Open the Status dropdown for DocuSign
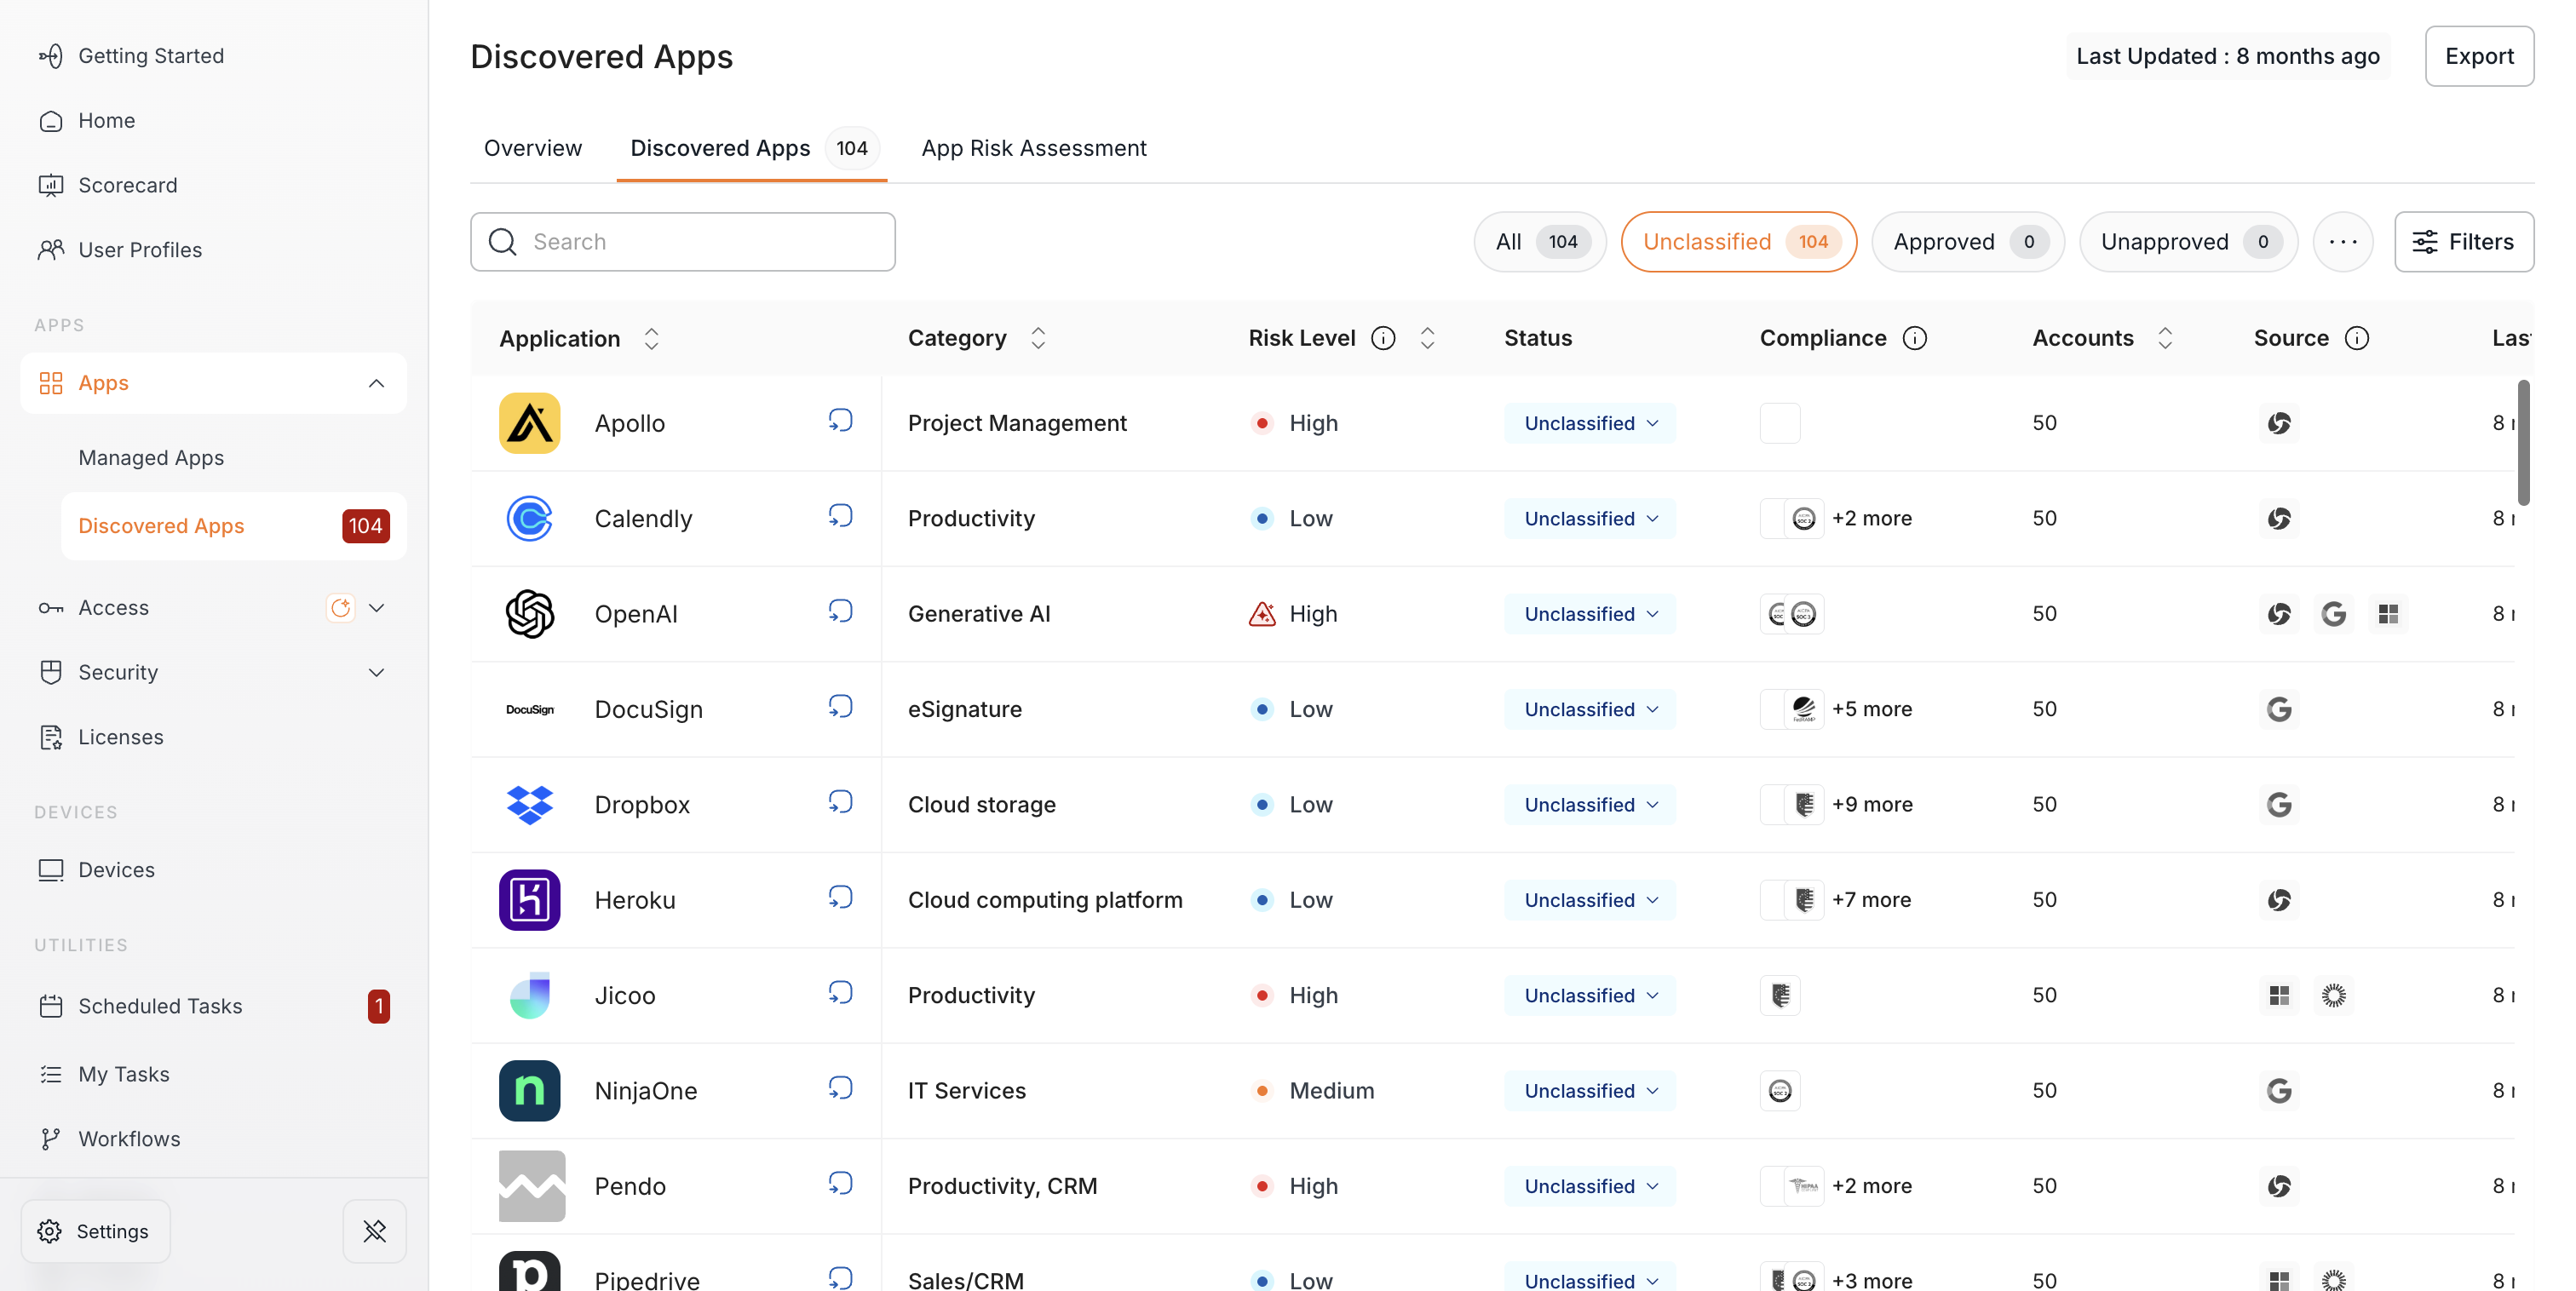This screenshot has width=2576, height=1291. (1590, 709)
